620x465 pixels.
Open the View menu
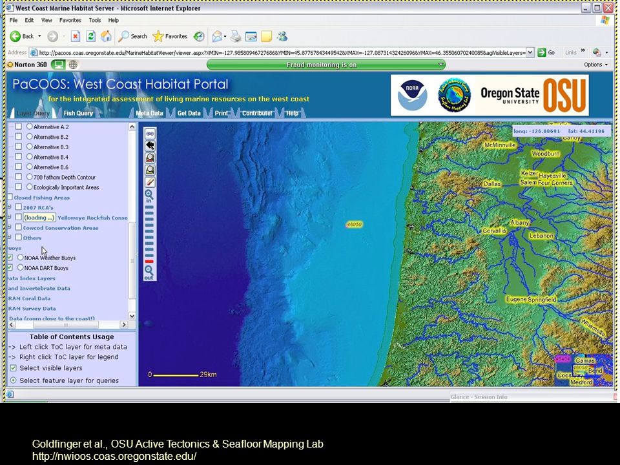[46, 20]
